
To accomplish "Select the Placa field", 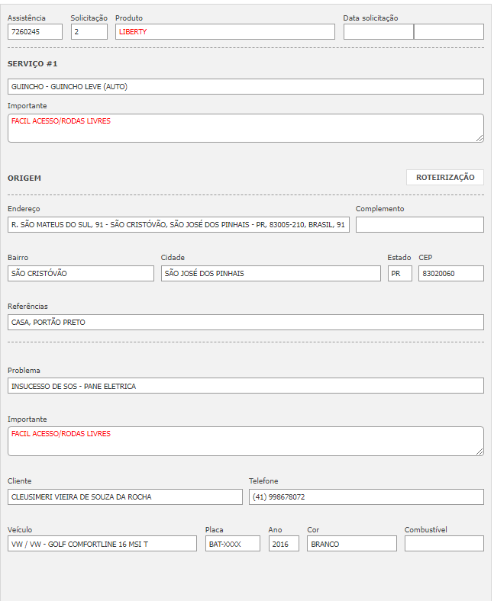I will [233, 544].
